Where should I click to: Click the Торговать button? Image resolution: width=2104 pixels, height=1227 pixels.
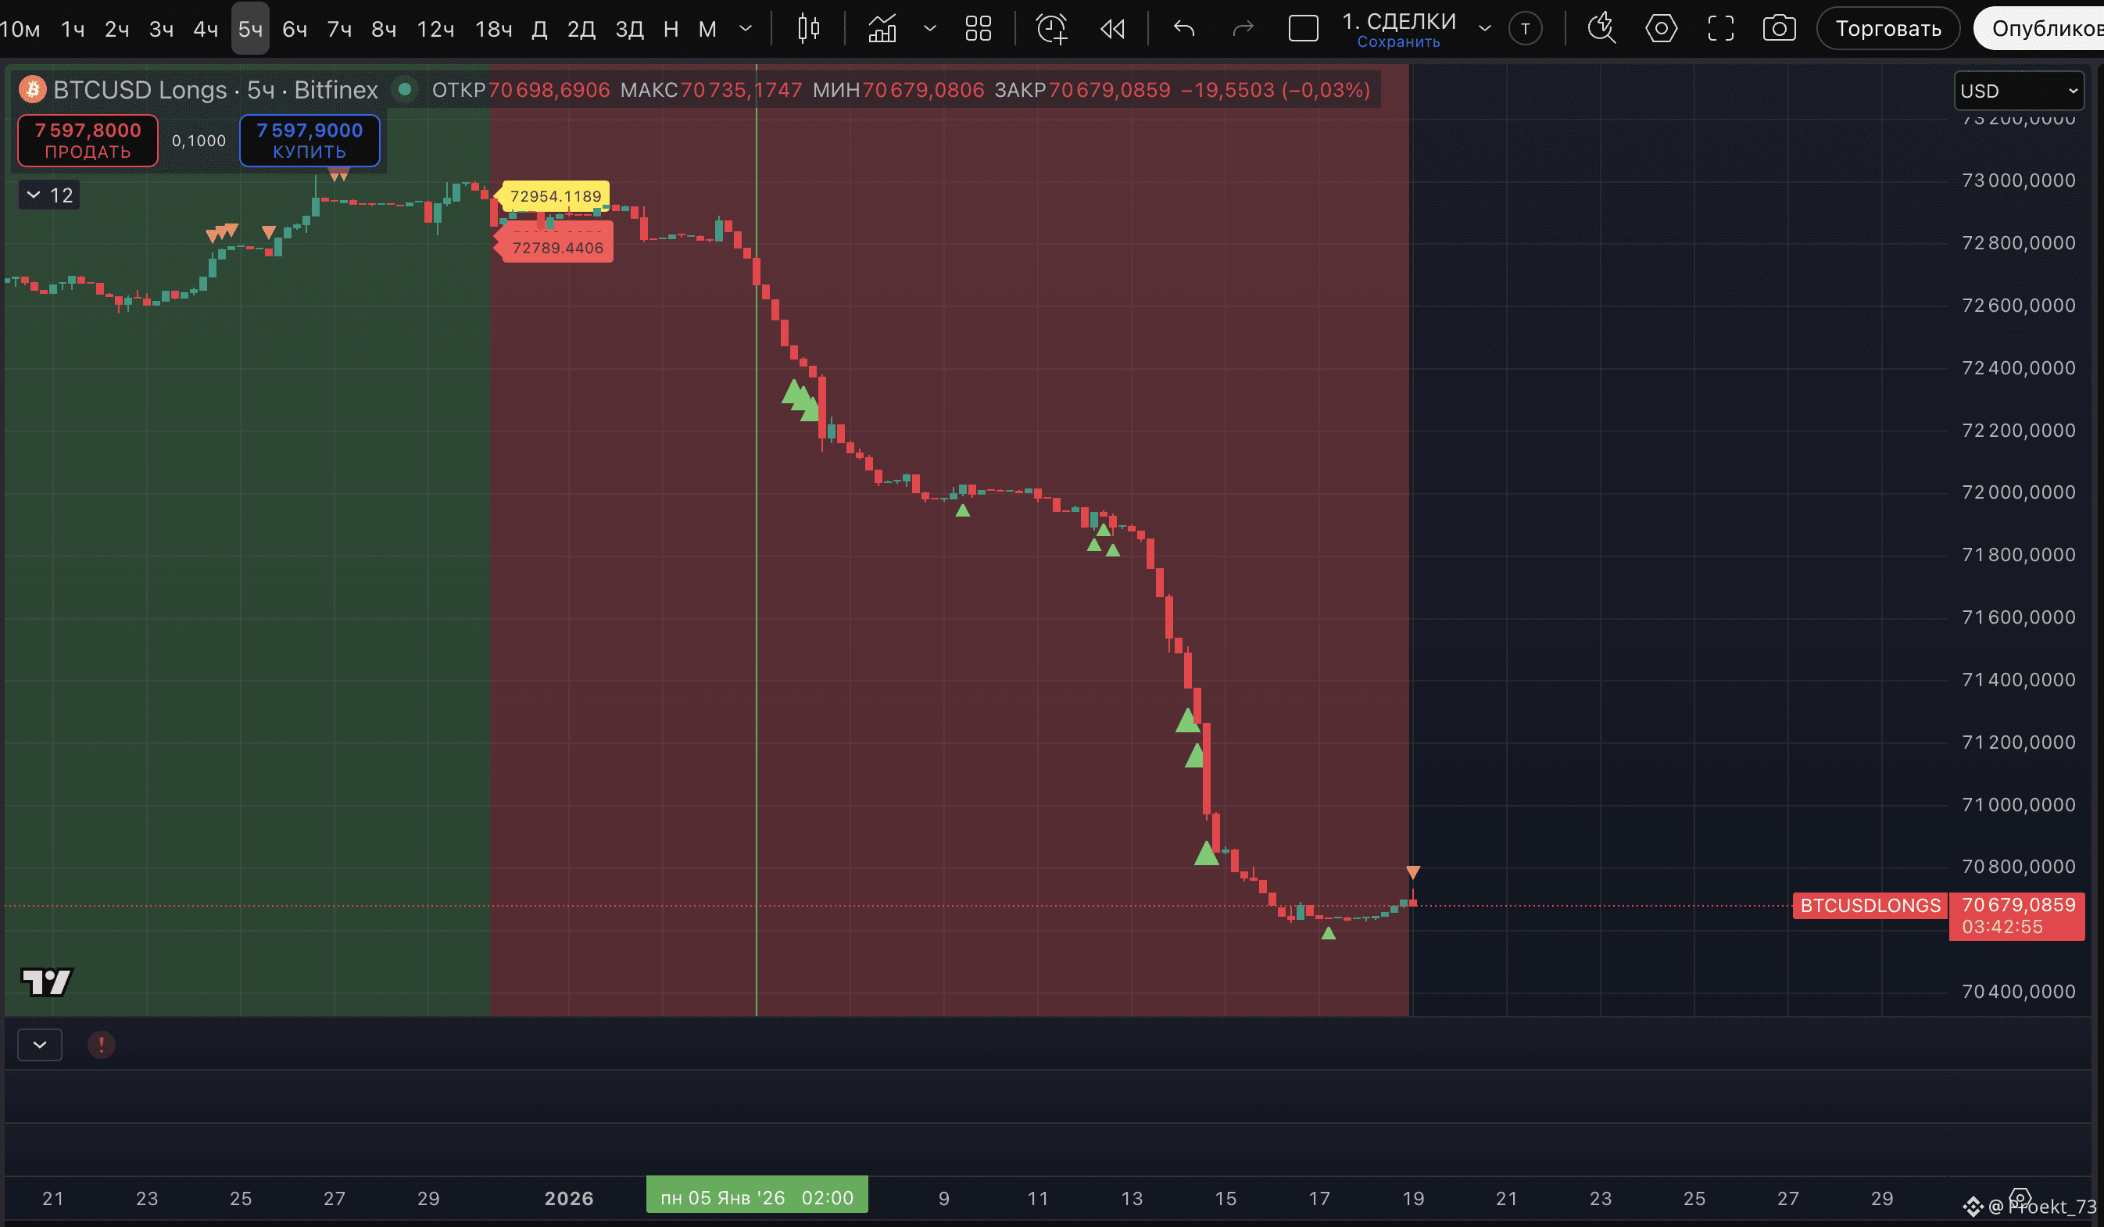1887,28
